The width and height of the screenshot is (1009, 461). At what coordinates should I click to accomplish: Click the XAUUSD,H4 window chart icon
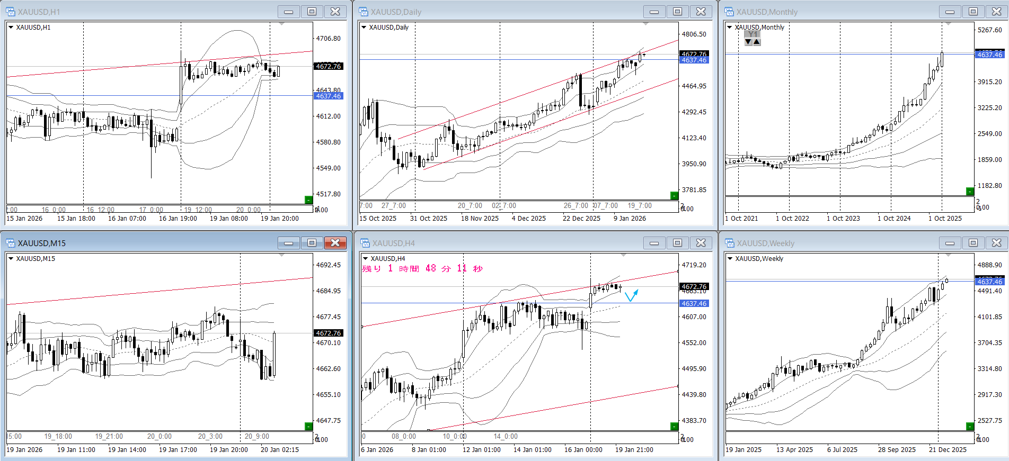(365, 243)
